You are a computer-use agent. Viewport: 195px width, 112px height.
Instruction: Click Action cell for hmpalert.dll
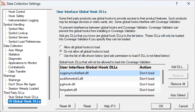point(150,90)
